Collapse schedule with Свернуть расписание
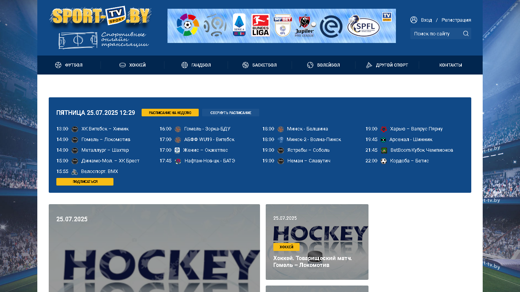Viewport: 520px width, 292px height. [x=231, y=113]
